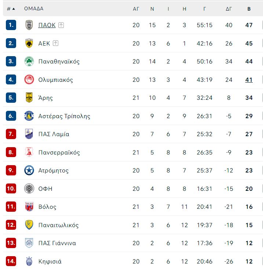The height and width of the screenshot is (269, 263).
Task: Open Ολυμπιακός underlined 41 points link
Action: (x=249, y=80)
